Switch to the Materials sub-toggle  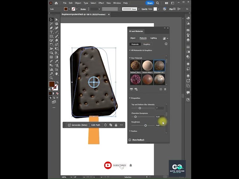(x=135, y=44)
